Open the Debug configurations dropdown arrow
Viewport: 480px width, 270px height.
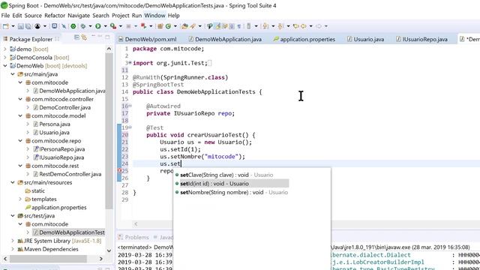pos(90,26)
